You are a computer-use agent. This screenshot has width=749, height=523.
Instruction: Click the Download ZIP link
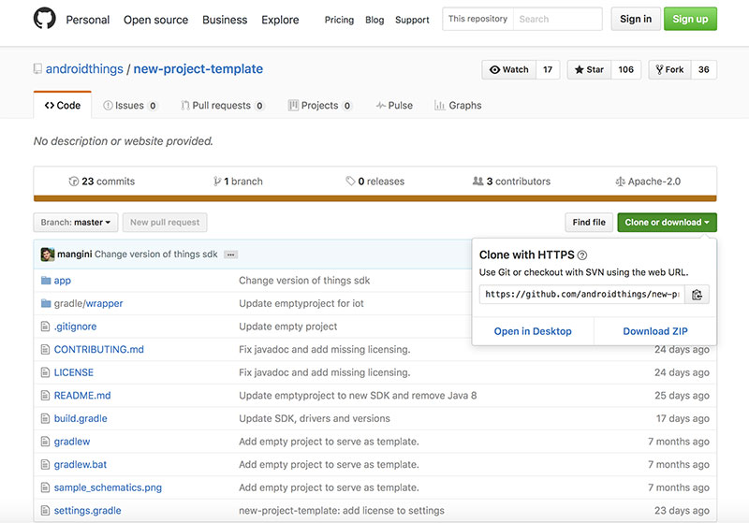click(x=654, y=331)
